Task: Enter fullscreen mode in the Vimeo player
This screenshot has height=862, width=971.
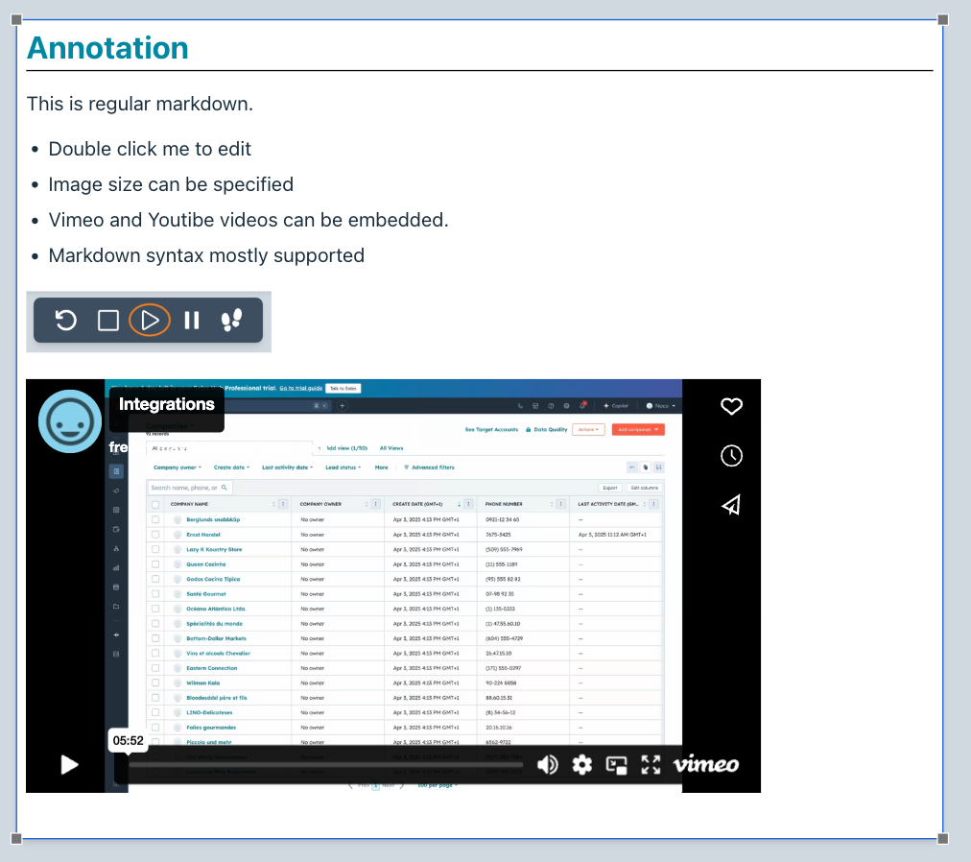Action: [x=651, y=764]
